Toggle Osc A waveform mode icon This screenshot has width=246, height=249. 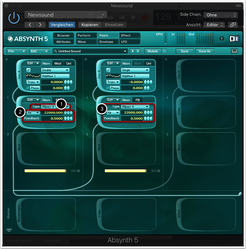[x=29, y=70]
